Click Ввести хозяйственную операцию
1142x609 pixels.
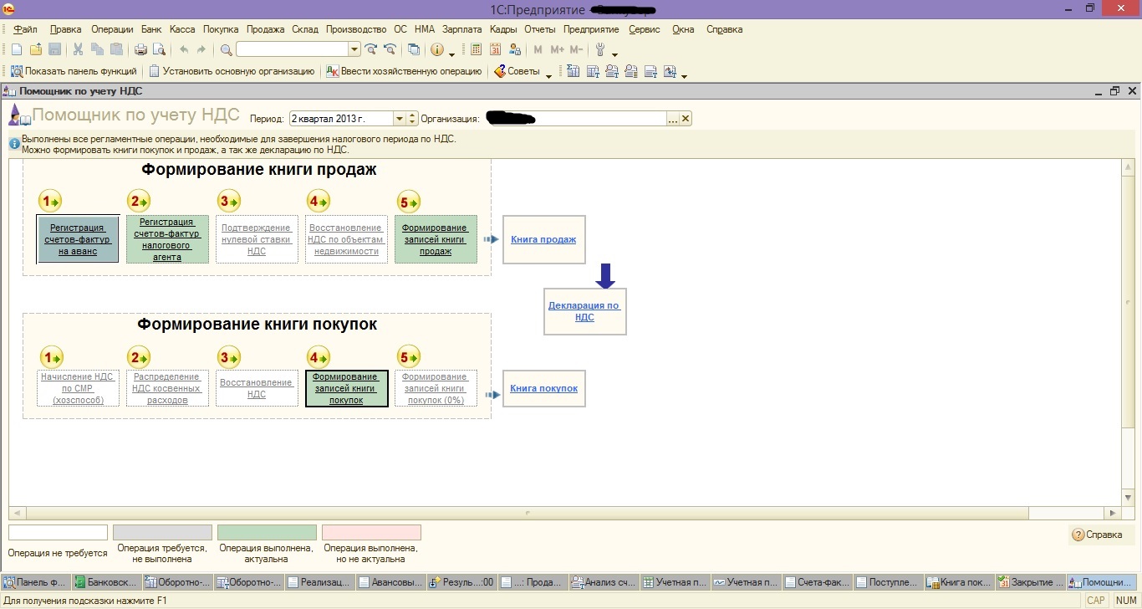(404, 71)
